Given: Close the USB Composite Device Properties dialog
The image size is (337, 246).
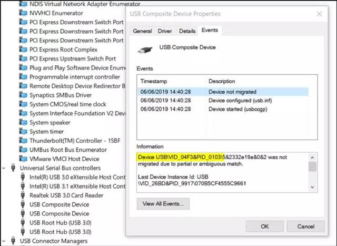Looking at the screenshot, I should (x=319, y=14).
